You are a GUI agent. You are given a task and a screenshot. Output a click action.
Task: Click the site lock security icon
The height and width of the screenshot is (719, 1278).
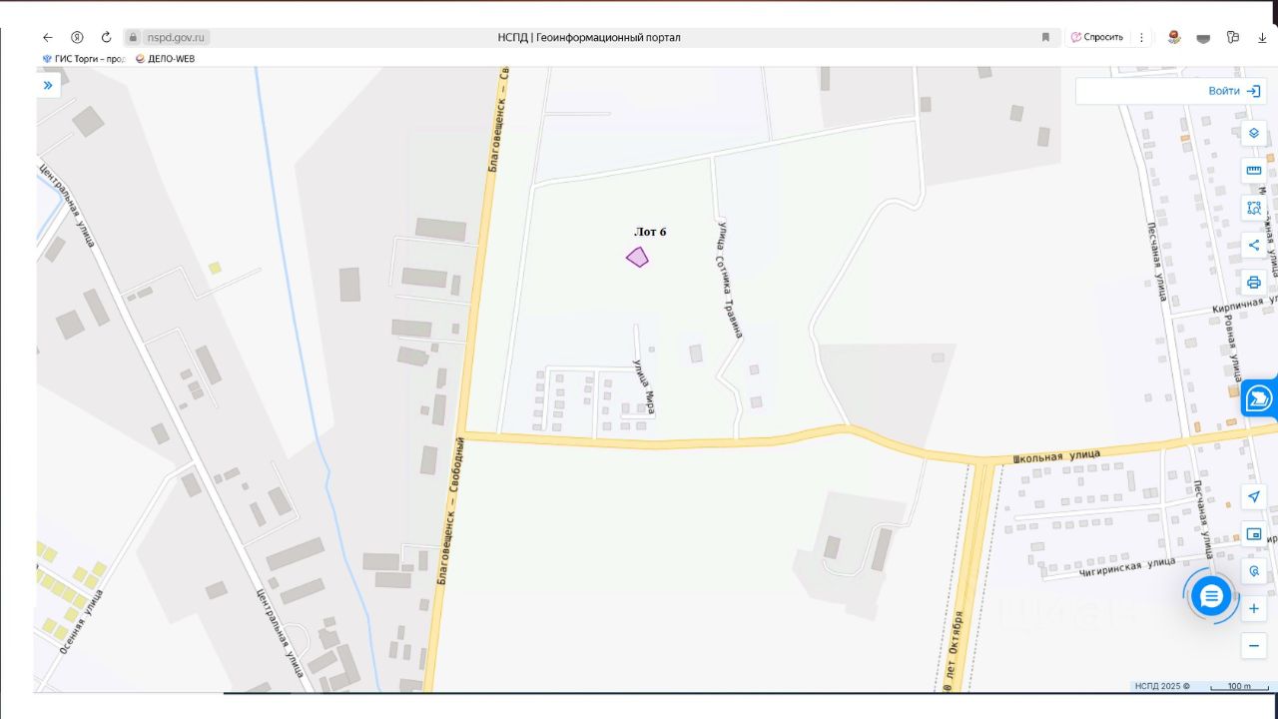coord(133,37)
